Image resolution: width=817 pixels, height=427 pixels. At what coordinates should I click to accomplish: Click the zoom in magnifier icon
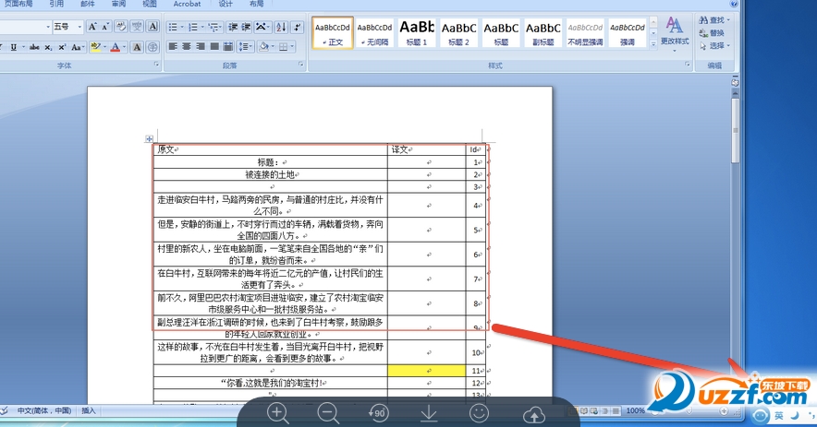[x=277, y=414]
